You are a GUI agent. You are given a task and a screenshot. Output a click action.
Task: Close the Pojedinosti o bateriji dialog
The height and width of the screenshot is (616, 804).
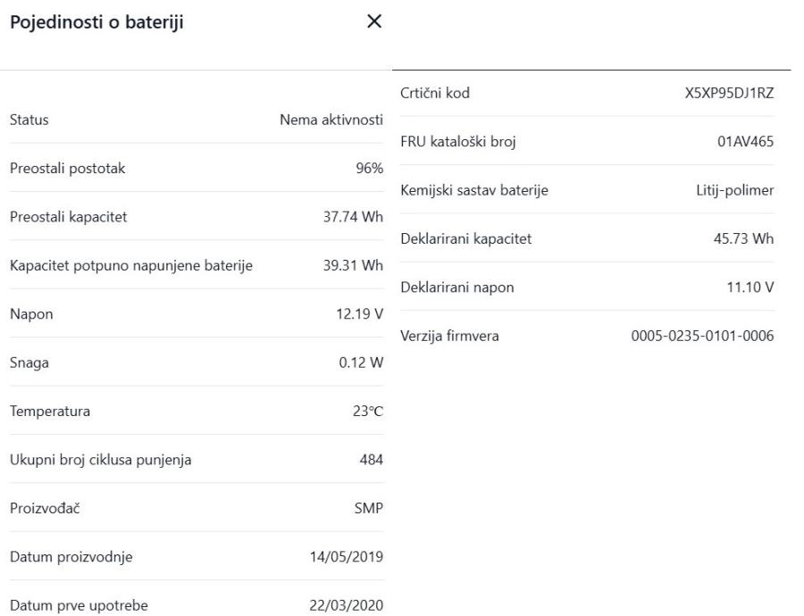373,22
